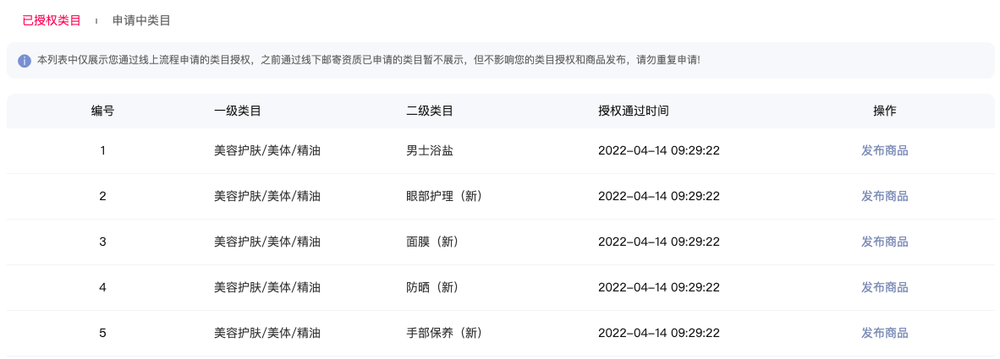Switch to the 已授权类目 tab

[x=52, y=20]
